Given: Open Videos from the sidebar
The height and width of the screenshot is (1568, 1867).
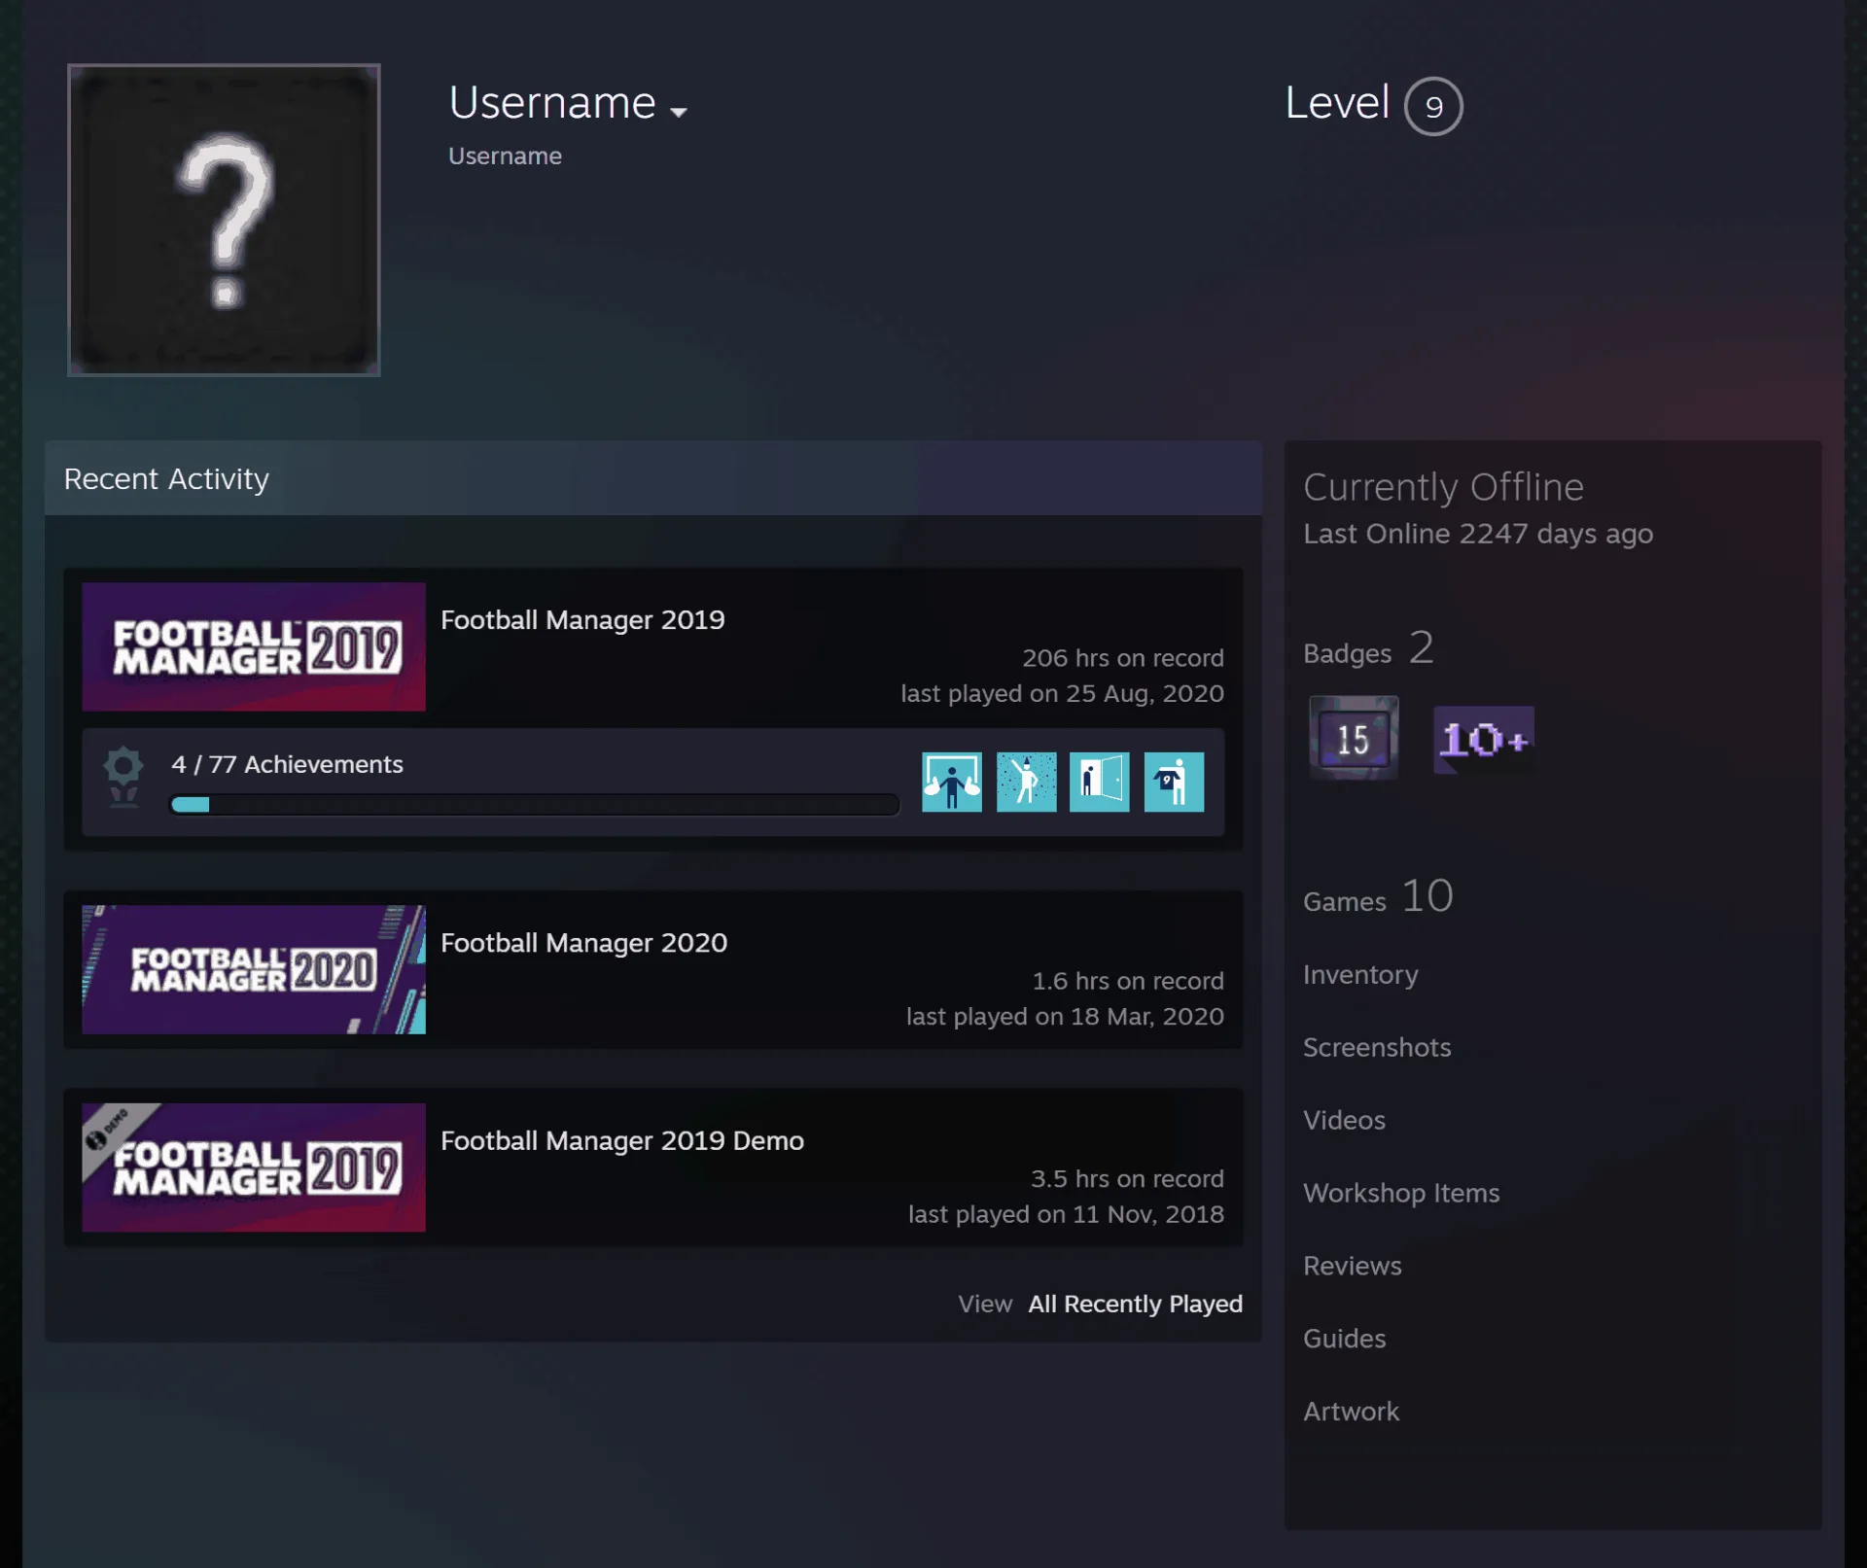Looking at the screenshot, I should (x=1344, y=1120).
